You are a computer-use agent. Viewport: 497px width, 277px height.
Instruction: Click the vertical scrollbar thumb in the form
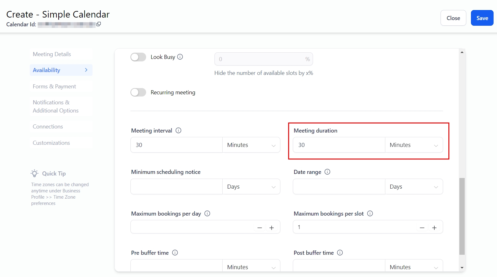pos(462,216)
